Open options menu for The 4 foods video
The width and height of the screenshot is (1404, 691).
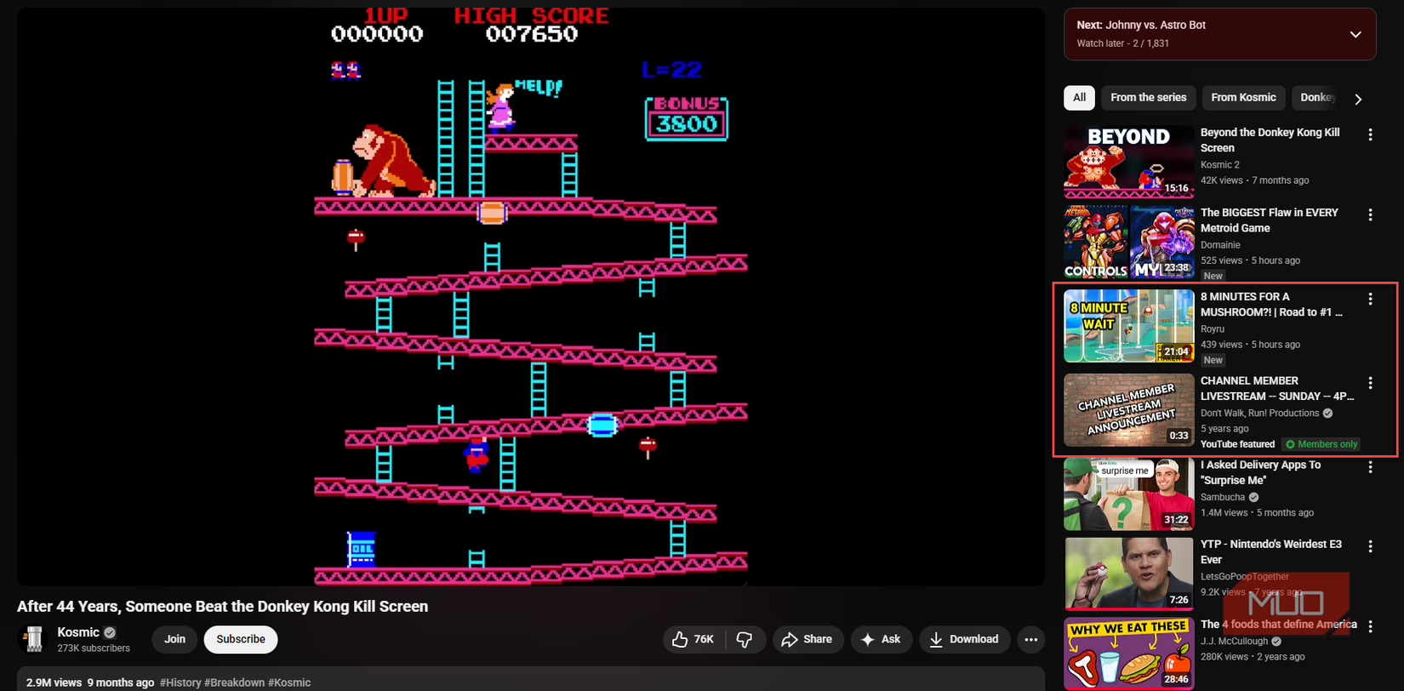[x=1370, y=626]
